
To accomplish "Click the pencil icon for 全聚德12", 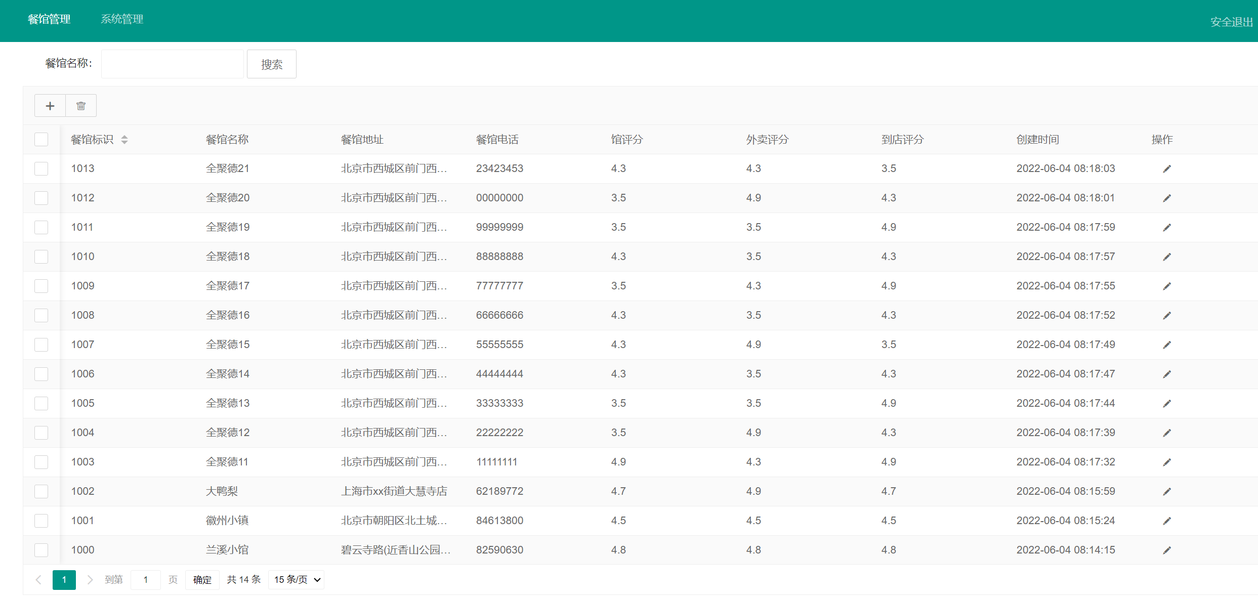I will click(x=1167, y=433).
